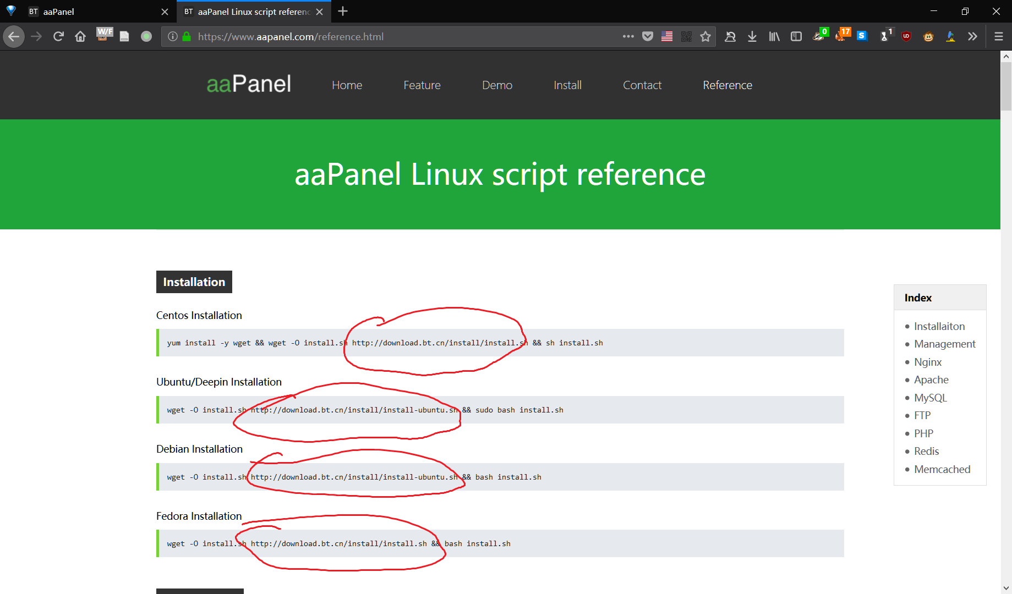
Task: Click the MySQL link in Index
Action: tap(930, 398)
